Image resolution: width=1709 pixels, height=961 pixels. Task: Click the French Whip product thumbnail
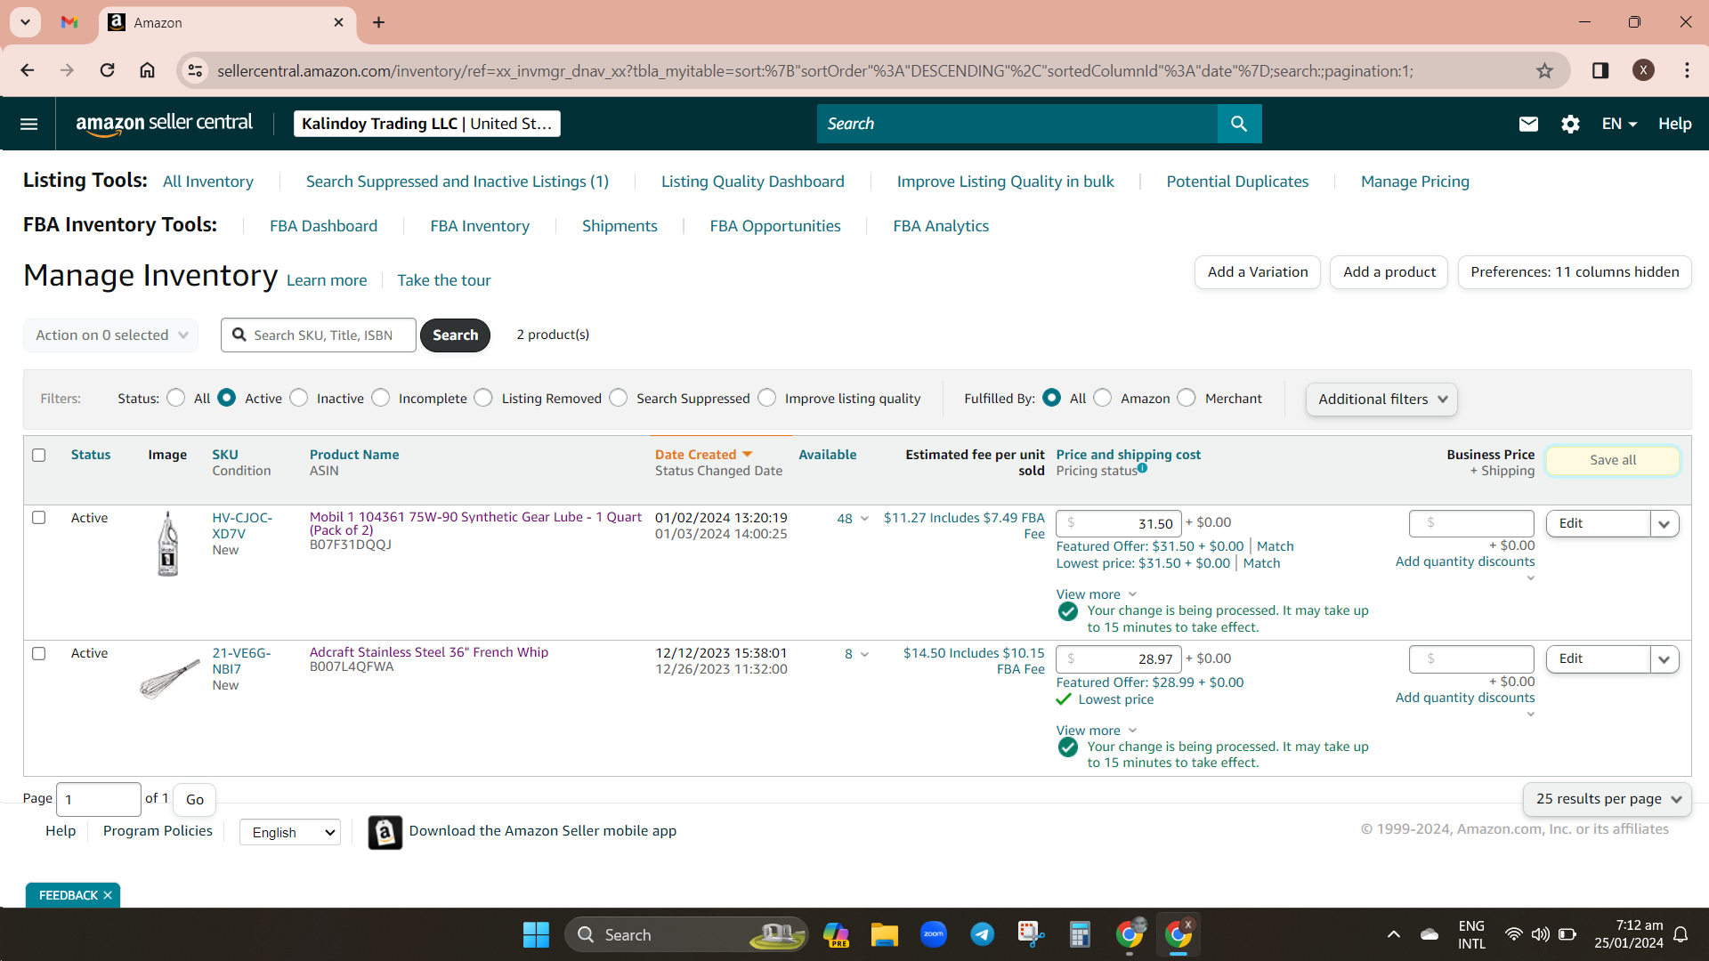tap(169, 680)
